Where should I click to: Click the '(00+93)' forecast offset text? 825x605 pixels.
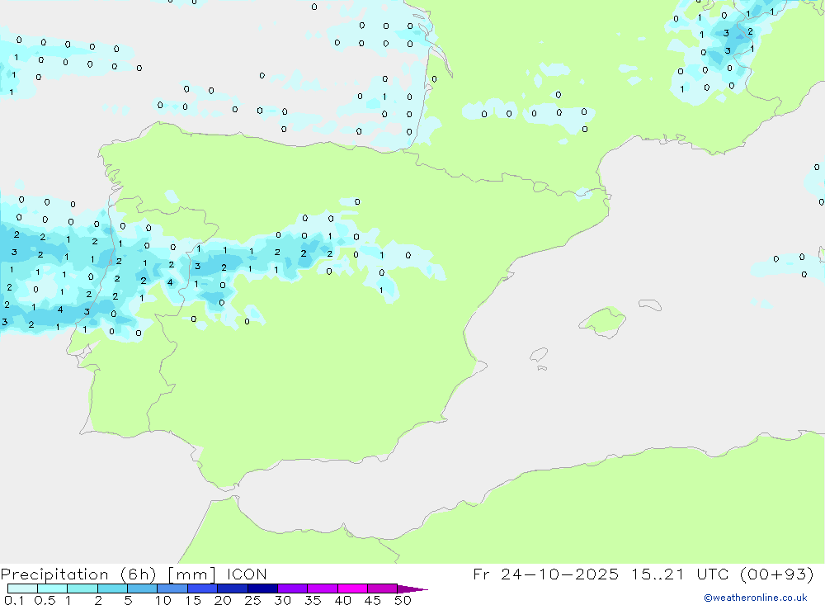(776, 574)
